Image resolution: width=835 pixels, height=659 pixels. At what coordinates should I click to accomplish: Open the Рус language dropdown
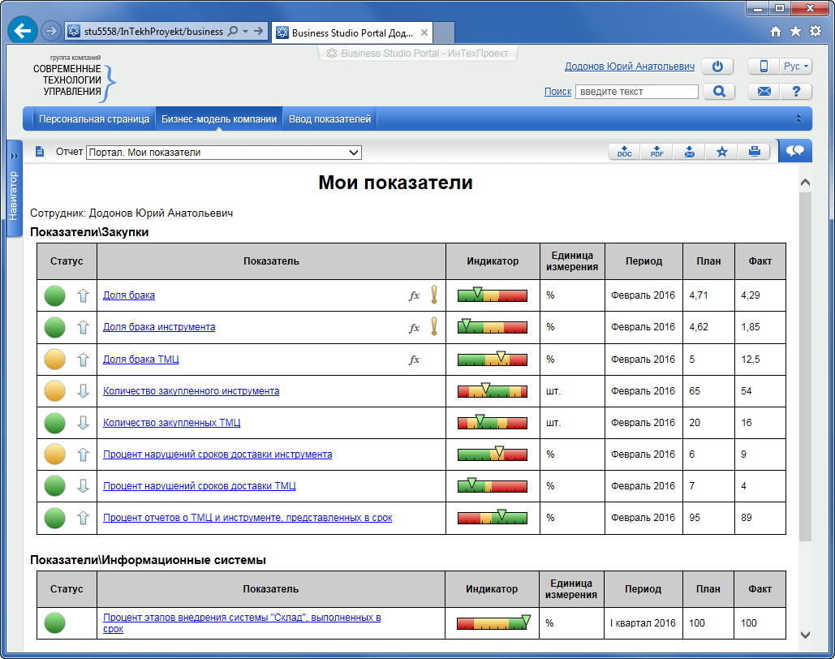(x=795, y=67)
